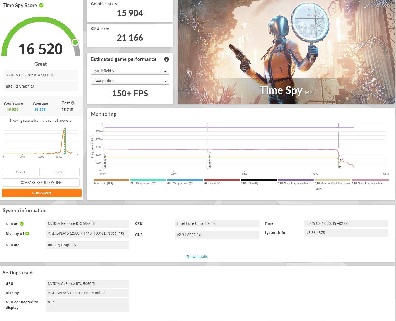
Task: Click the green checkmark beside Time Spy Score
Action: (x=41, y=5)
